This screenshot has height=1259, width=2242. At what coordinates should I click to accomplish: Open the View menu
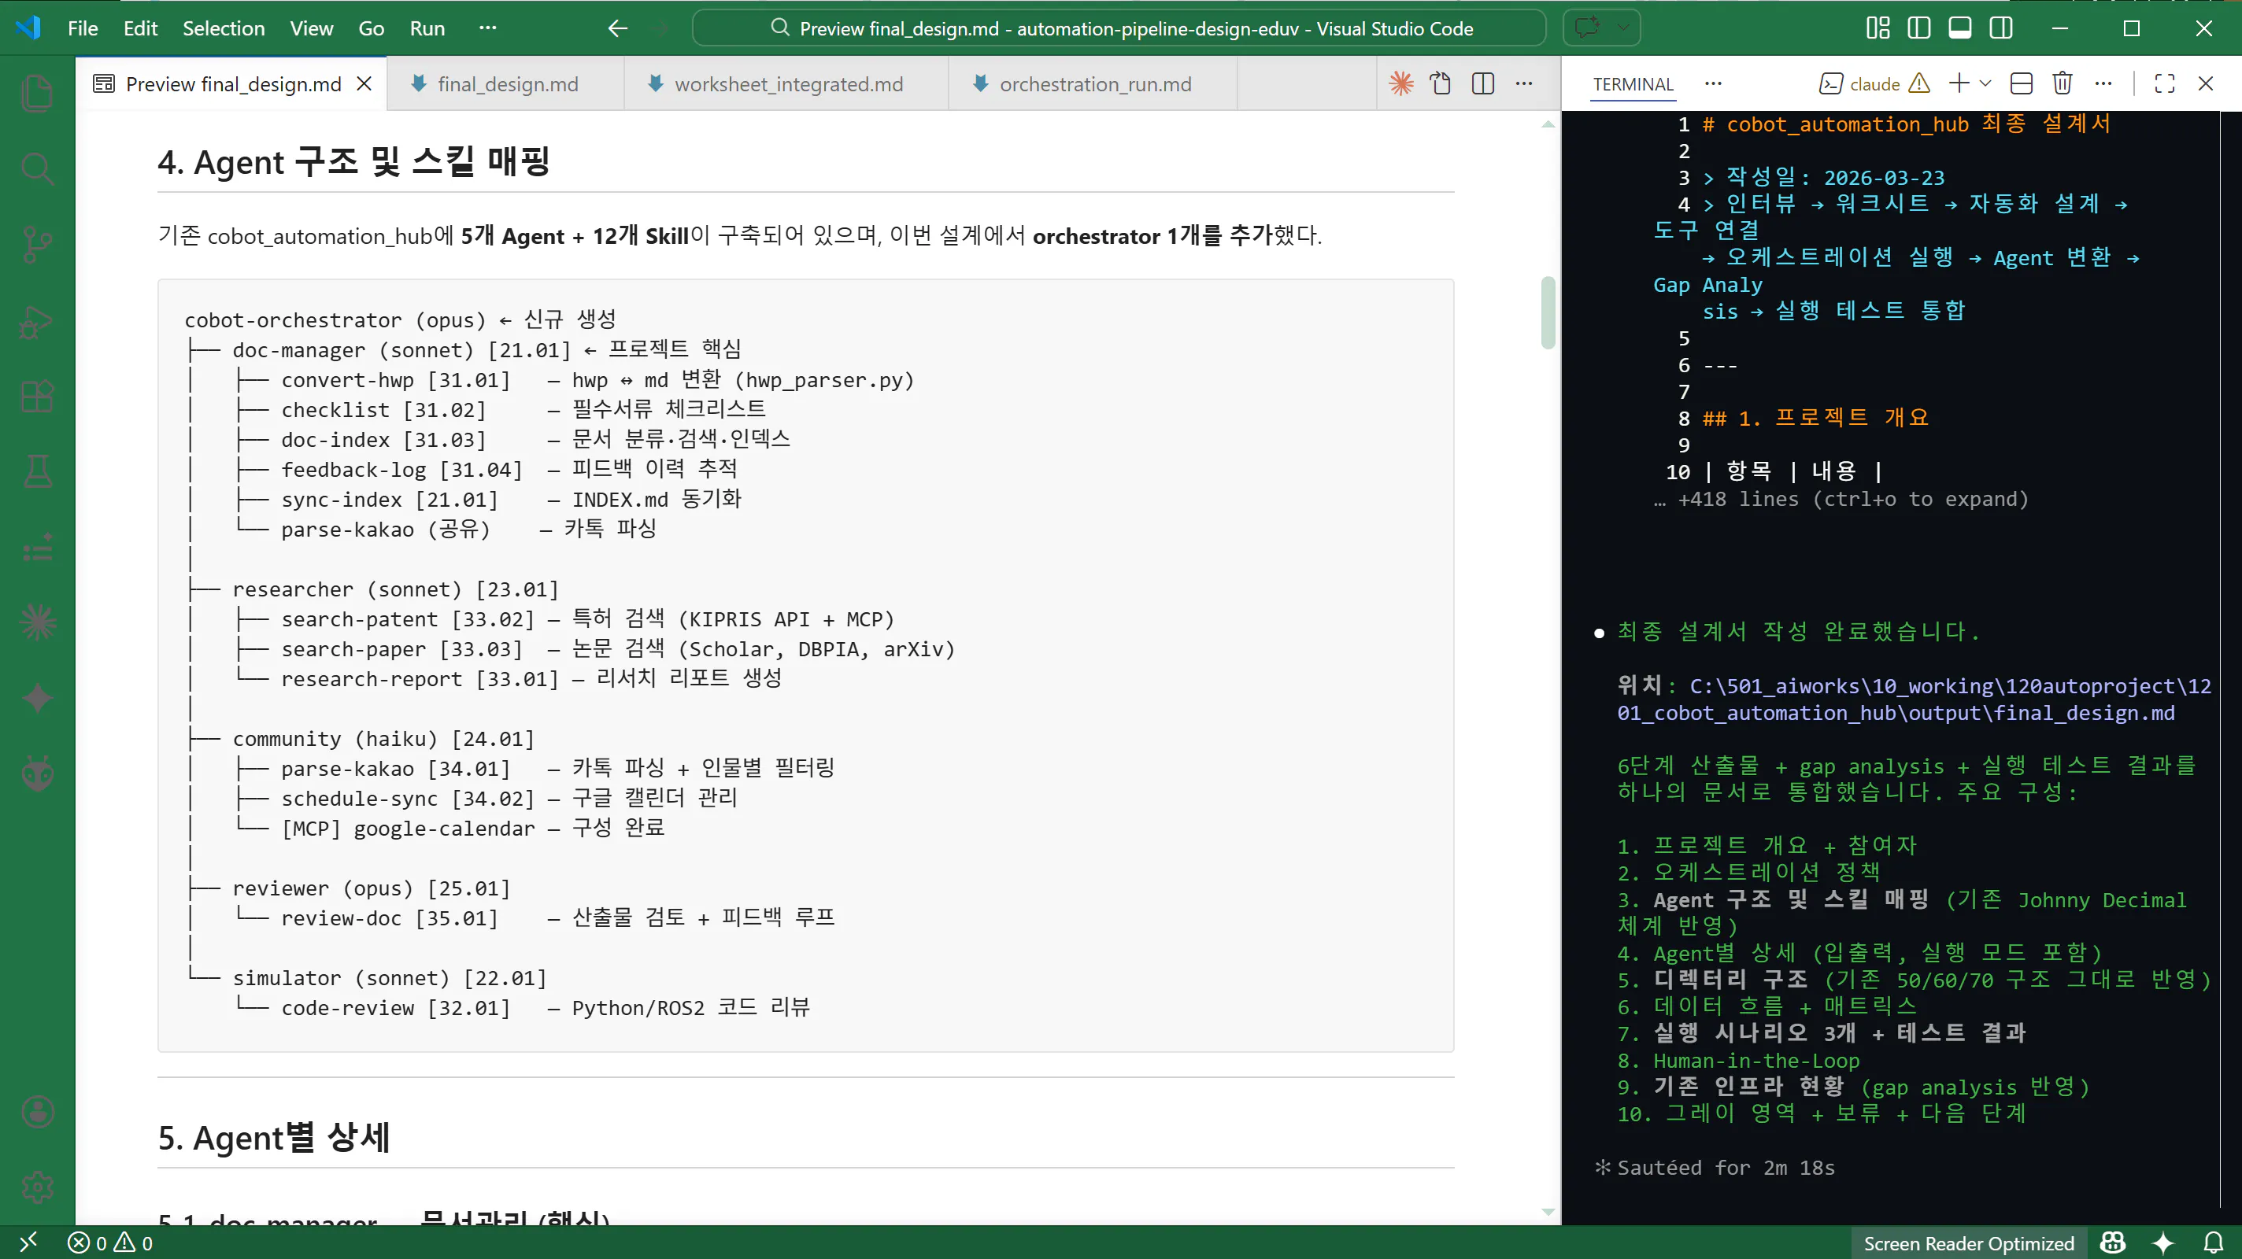pos(312,28)
